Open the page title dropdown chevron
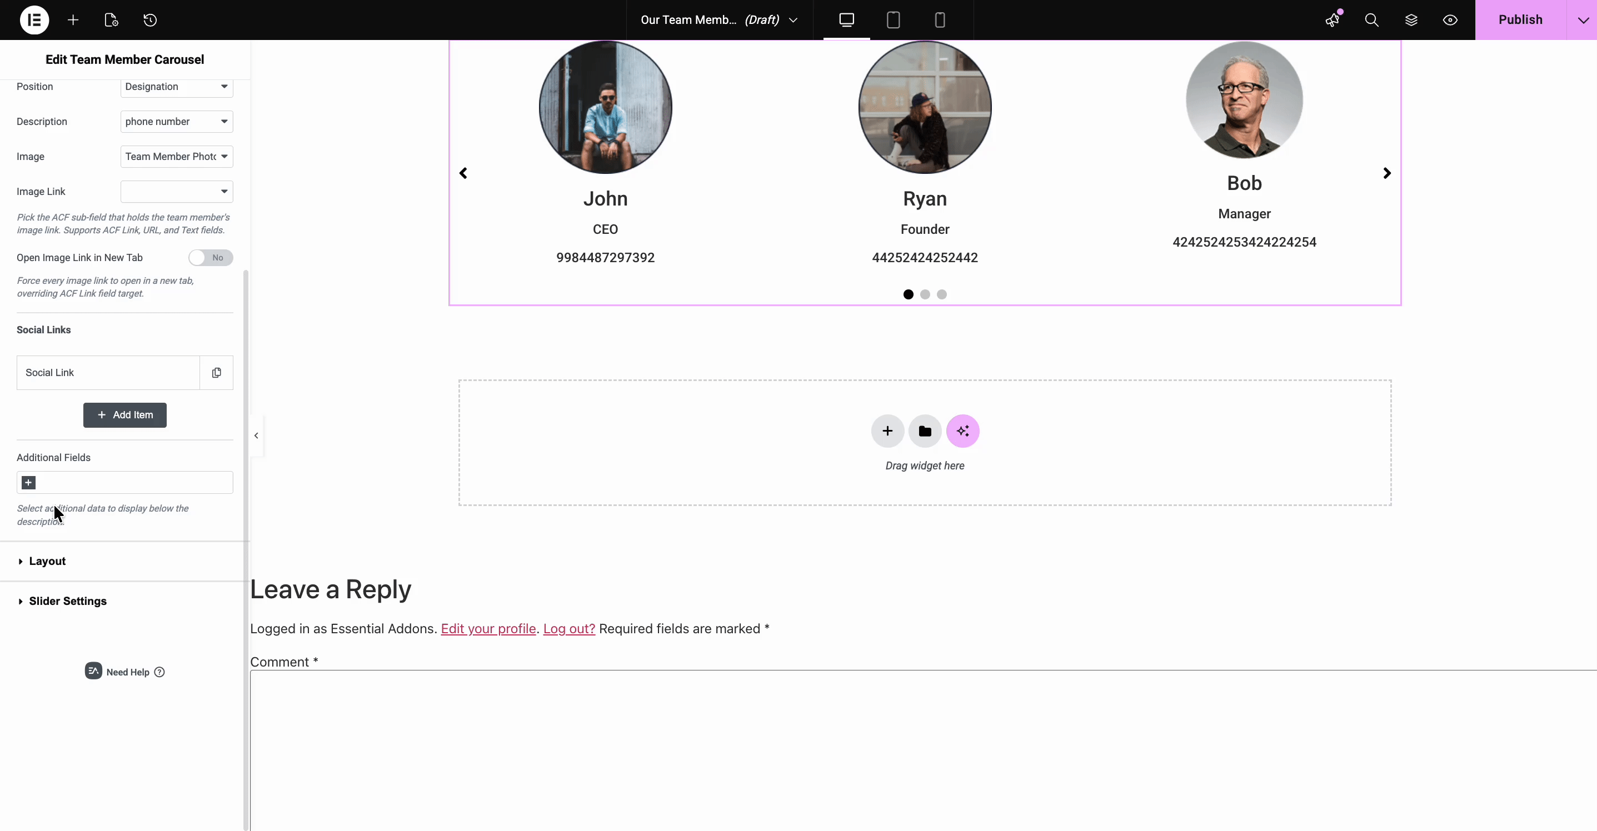The height and width of the screenshot is (831, 1597). coord(793,20)
